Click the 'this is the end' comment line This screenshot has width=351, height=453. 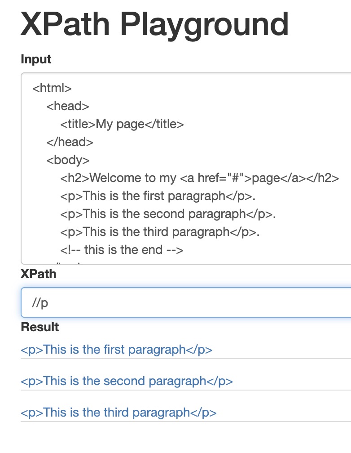pyautogui.click(x=122, y=250)
